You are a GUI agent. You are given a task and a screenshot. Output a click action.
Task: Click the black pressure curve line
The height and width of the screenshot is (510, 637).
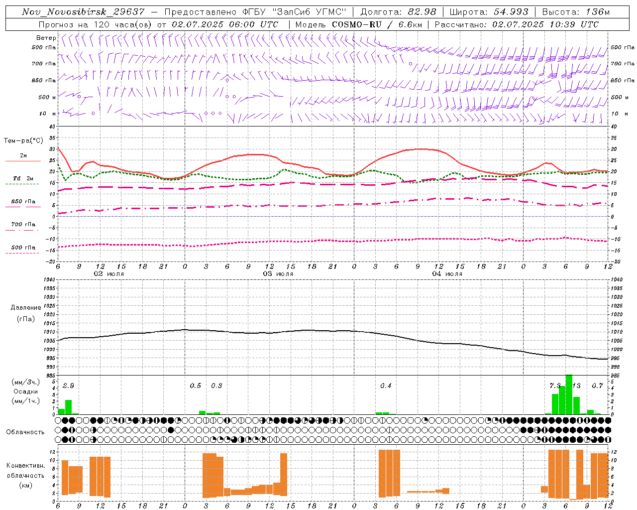point(333,331)
